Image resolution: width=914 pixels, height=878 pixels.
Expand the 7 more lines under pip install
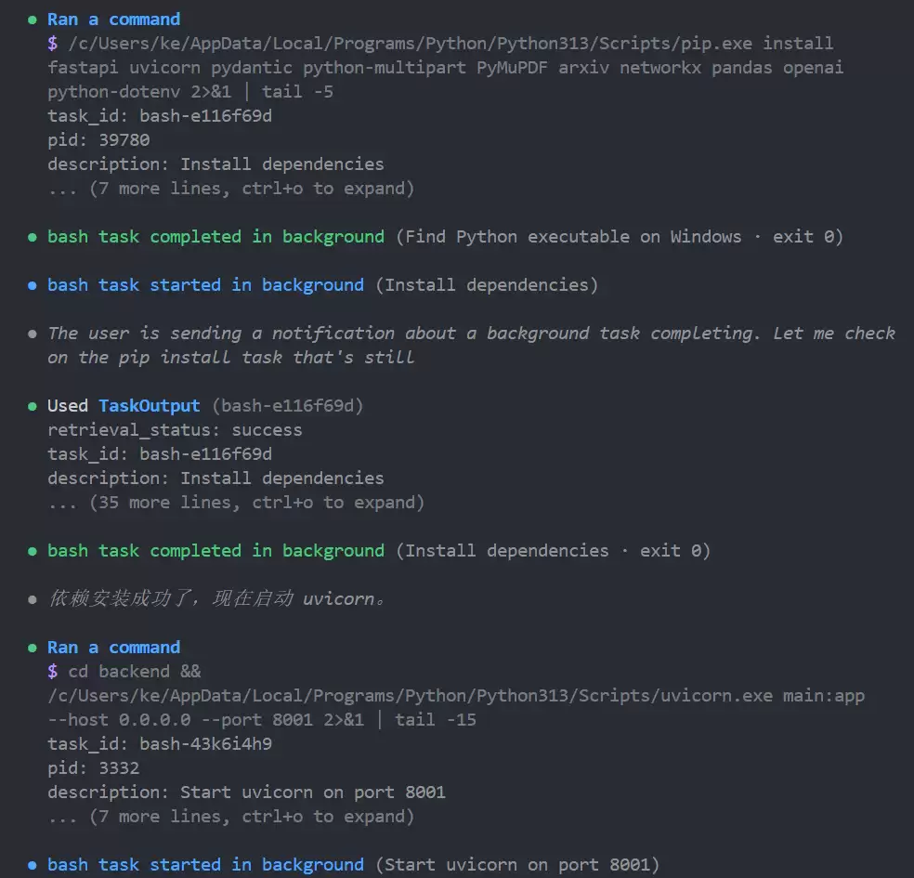231,189
